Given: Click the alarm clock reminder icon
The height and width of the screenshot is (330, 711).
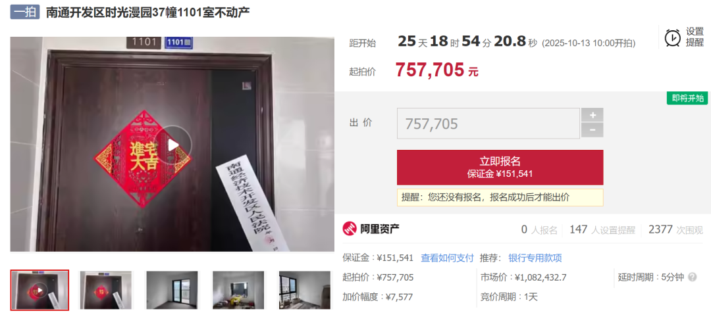Looking at the screenshot, I should pos(672,37).
